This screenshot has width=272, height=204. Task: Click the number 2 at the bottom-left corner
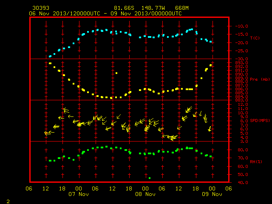8,201
